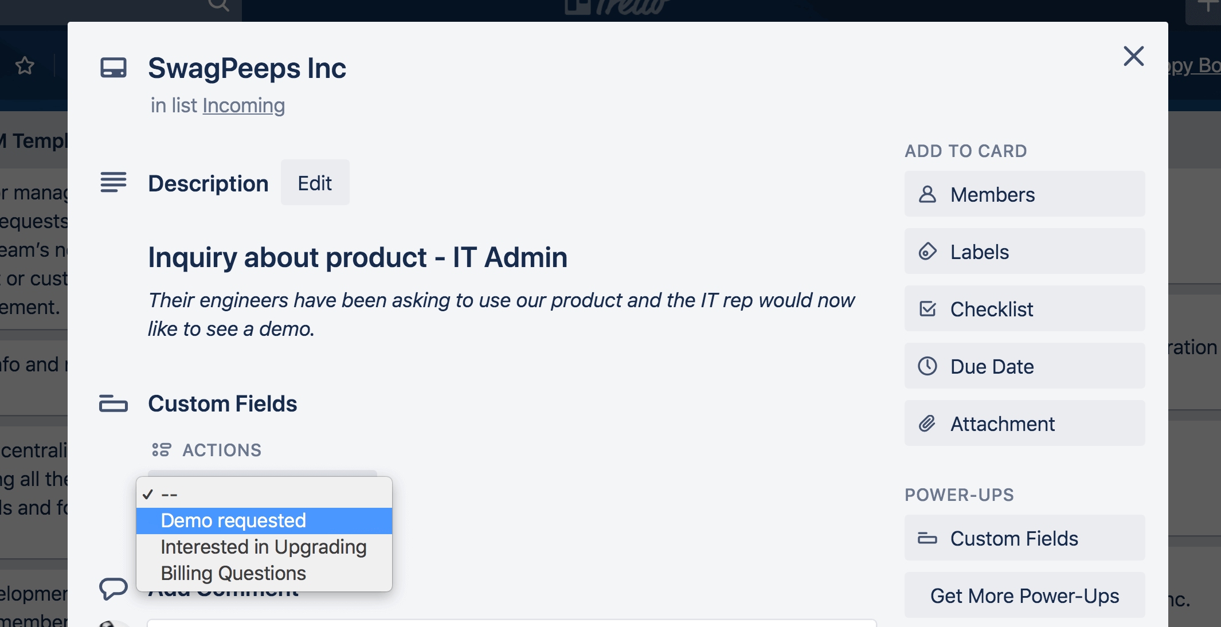This screenshot has height=627, width=1221.
Task: Click the Members icon to add member
Action: 1023,194
